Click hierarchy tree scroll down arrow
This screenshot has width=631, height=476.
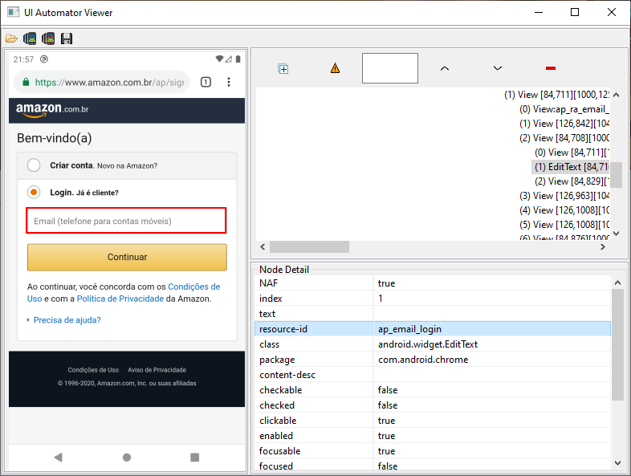pos(616,234)
